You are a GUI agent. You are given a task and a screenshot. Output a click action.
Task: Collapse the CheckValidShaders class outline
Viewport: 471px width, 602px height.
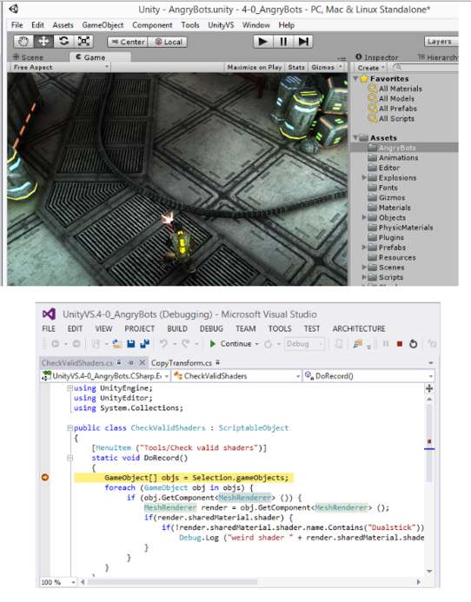click(x=70, y=427)
